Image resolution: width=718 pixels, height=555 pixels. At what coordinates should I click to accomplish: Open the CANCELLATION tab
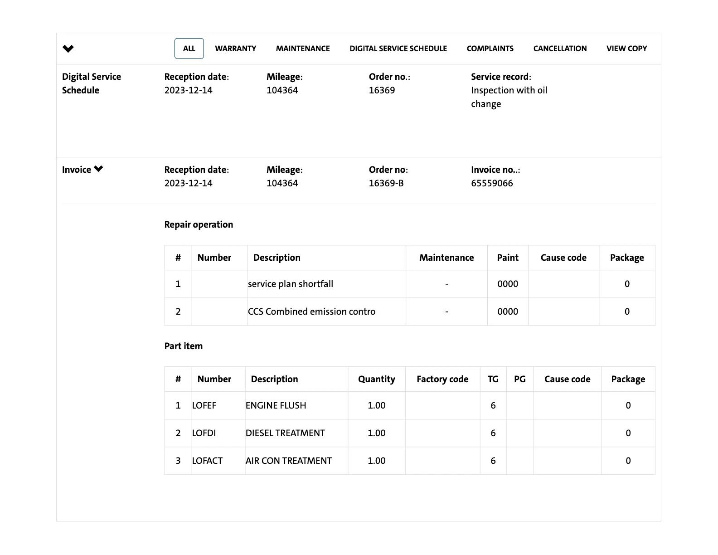560,49
